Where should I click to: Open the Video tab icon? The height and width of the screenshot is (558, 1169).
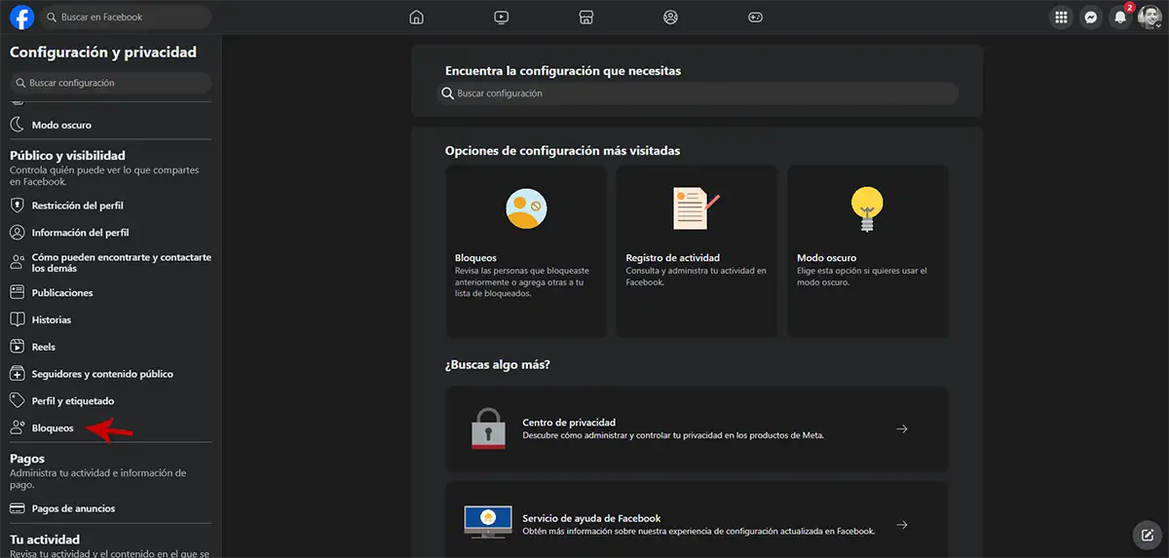pos(501,17)
